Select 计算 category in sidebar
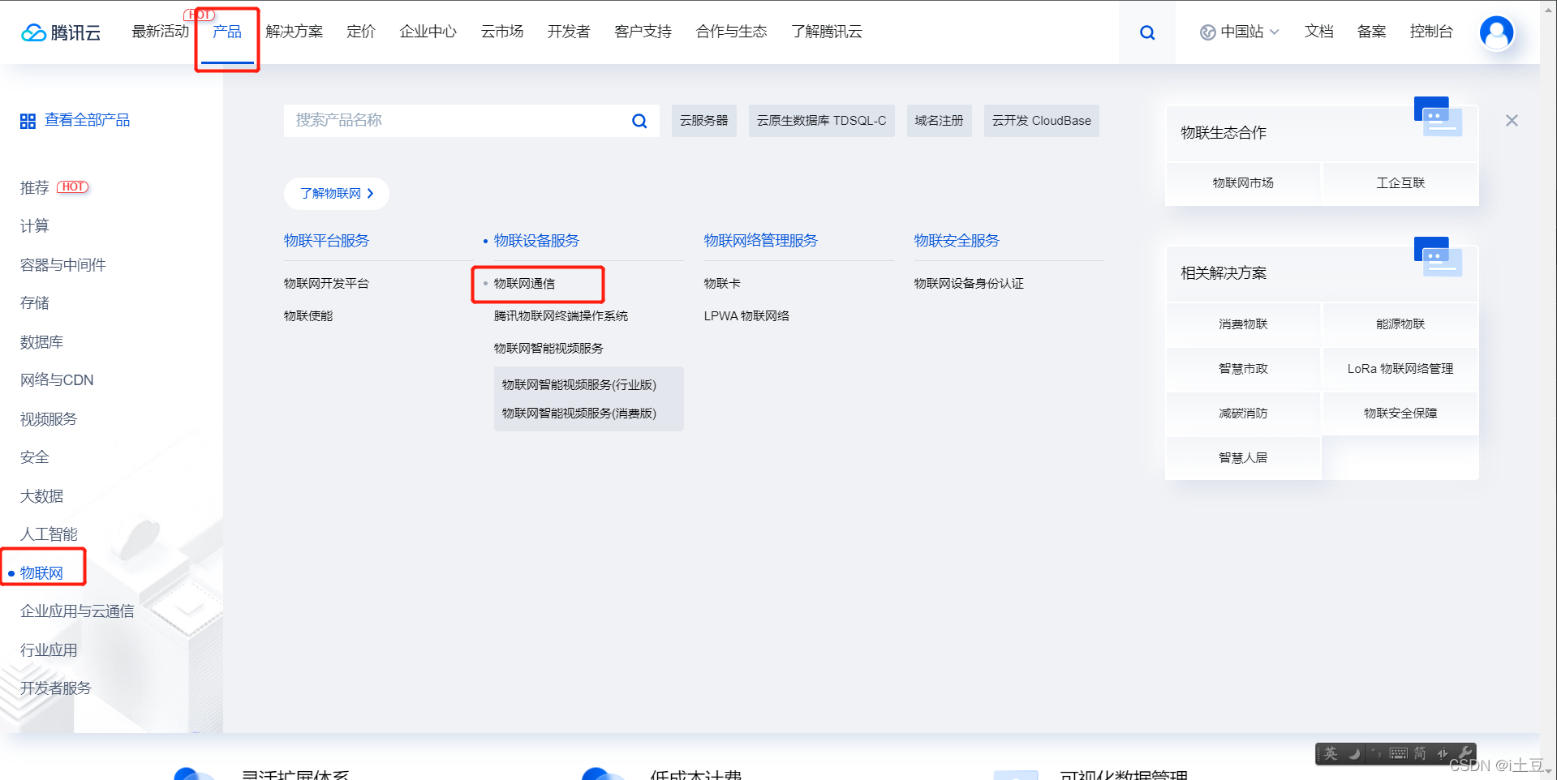This screenshot has width=1557, height=780. click(x=35, y=226)
